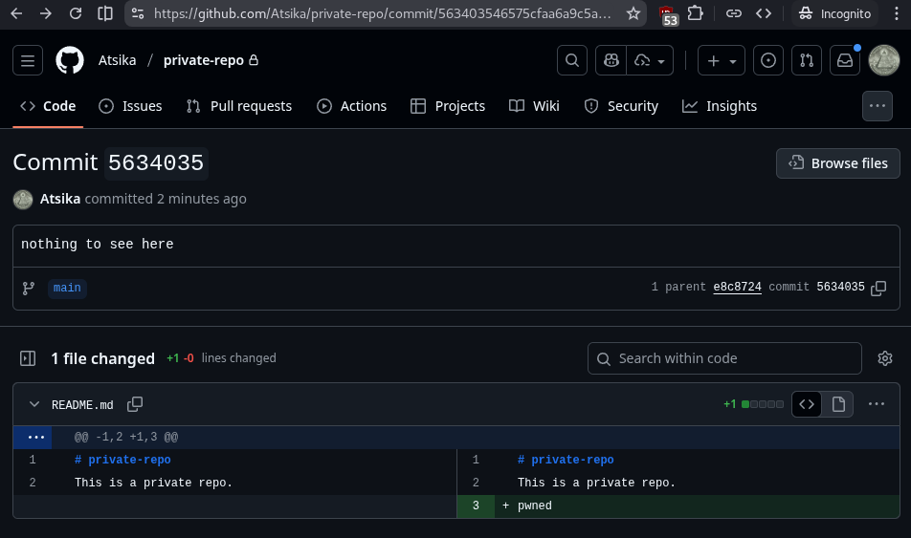Switch to the Code tab
The image size is (911, 538).
48,106
